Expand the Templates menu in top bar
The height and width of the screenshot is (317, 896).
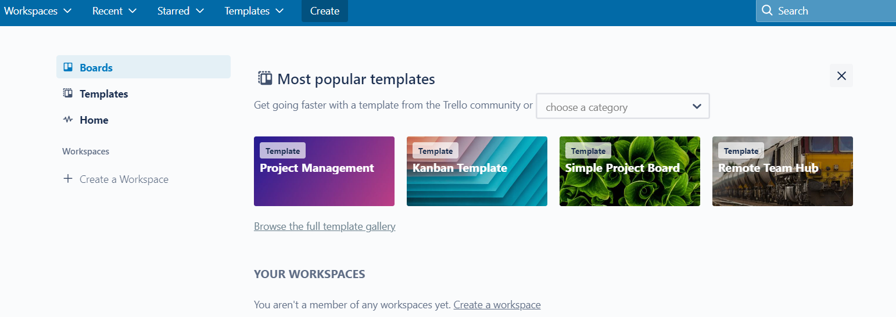point(254,11)
